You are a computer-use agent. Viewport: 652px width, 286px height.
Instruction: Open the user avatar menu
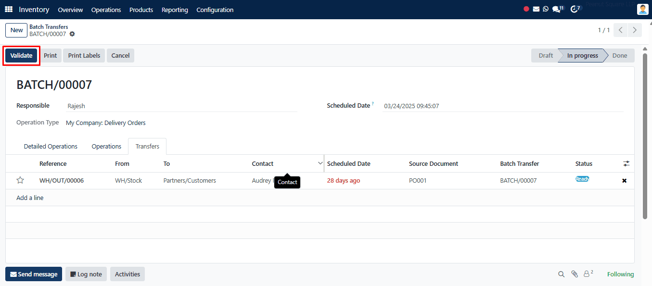642,9
